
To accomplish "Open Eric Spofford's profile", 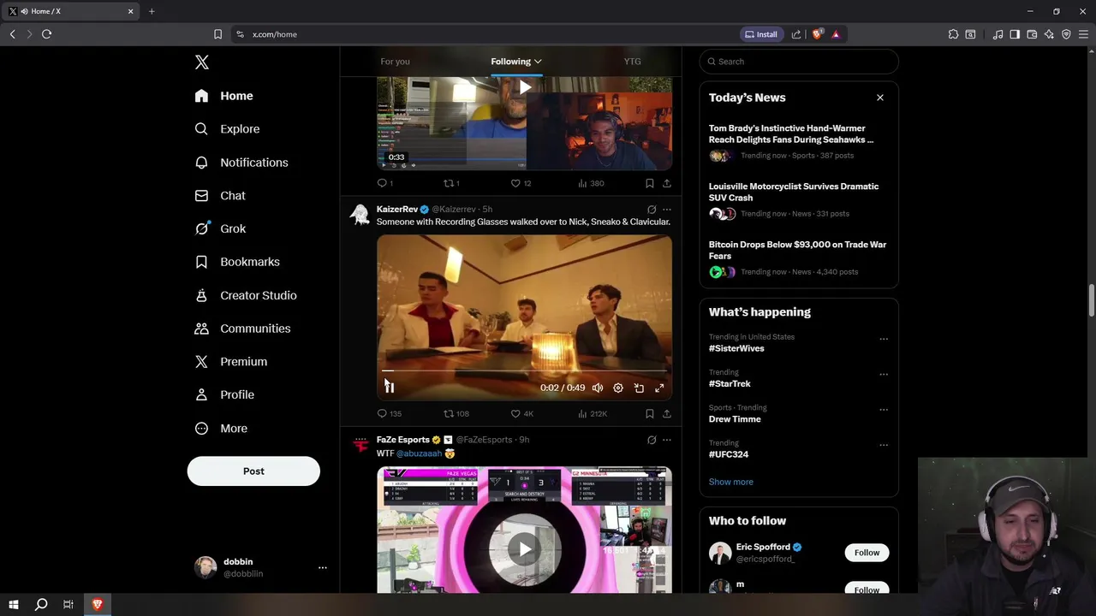I will [763, 548].
